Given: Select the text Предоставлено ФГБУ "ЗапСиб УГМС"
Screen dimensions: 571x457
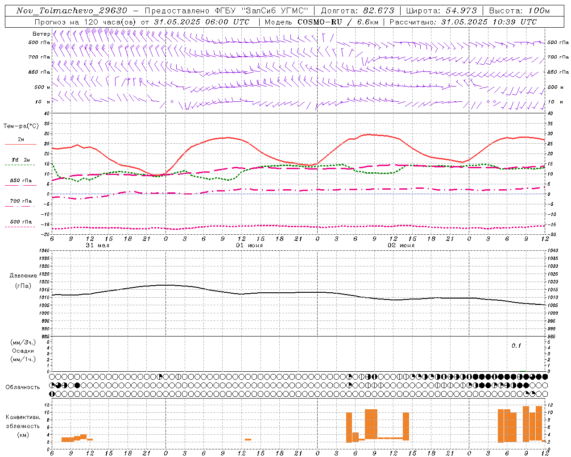Looking at the screenshot, I should [x=227, y=11].
